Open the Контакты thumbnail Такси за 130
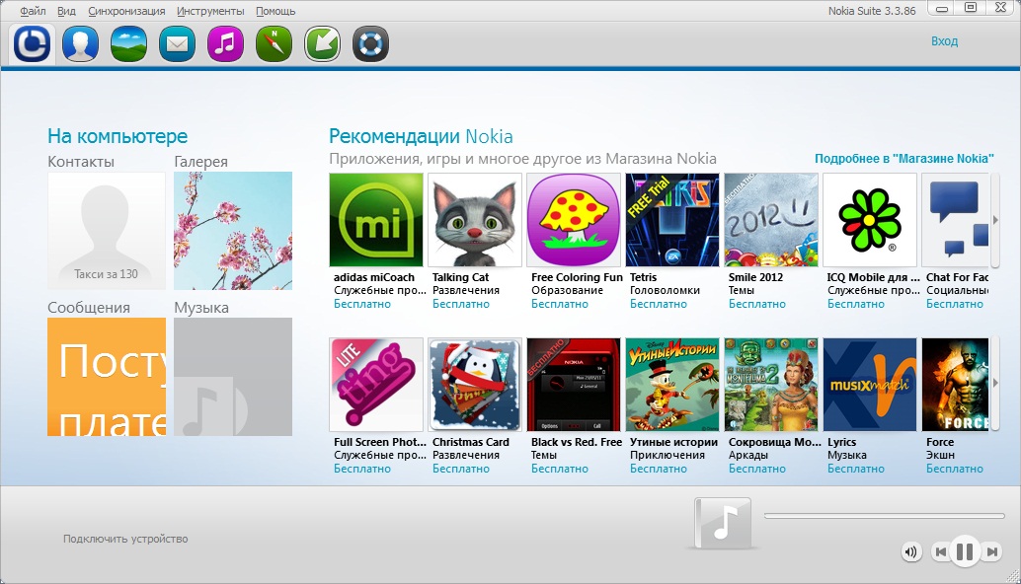Image resolution: width=1021 pixels, height=584 pixels. coord(107,231)
